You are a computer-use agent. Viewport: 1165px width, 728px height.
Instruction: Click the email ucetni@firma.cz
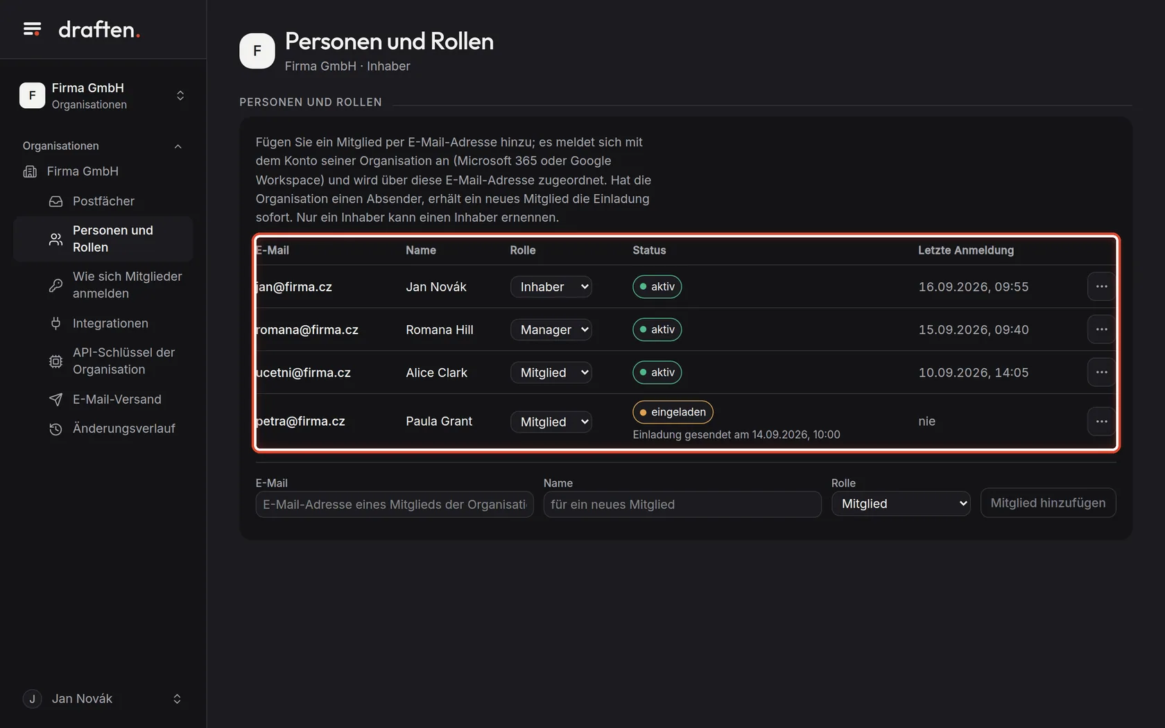coord(303,373)
